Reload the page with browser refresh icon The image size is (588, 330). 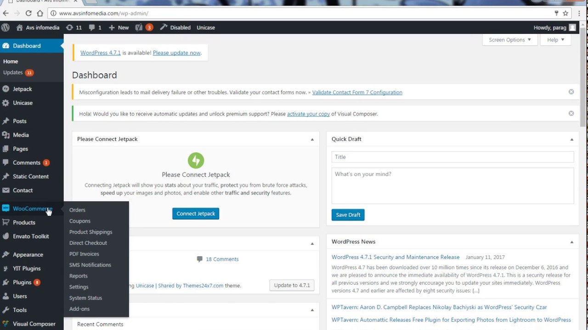click(28, 13)
